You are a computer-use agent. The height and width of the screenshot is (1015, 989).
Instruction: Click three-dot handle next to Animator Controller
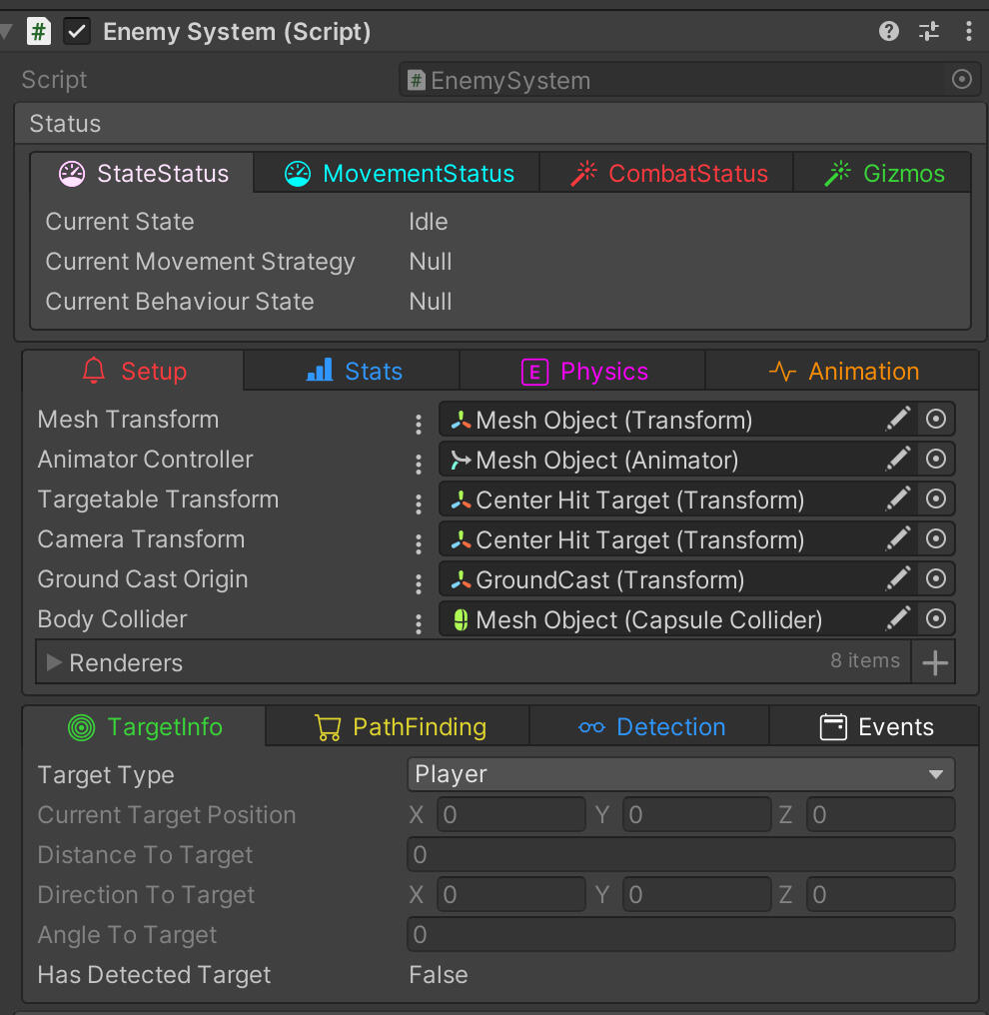click(419, 464)
